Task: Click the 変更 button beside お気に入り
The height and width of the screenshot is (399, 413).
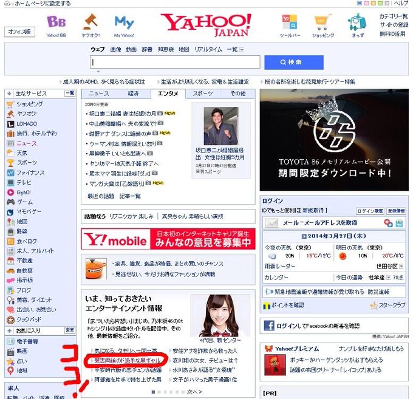Action: coord(70,330)
